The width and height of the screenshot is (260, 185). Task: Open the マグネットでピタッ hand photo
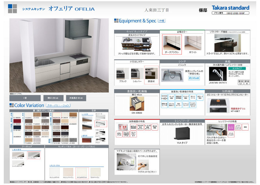(x=143, y=164)
